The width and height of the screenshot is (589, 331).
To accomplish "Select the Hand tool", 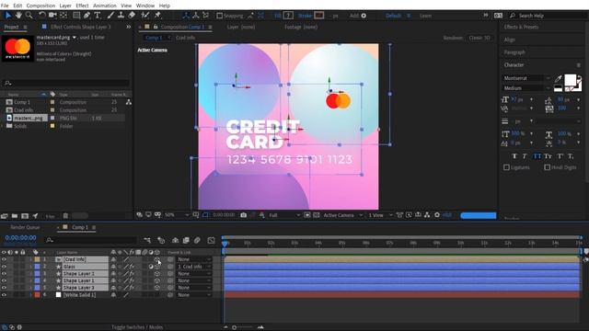I will point(18,16).
